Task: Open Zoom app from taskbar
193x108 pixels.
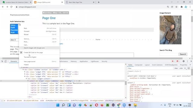Action: pos(124,105)
